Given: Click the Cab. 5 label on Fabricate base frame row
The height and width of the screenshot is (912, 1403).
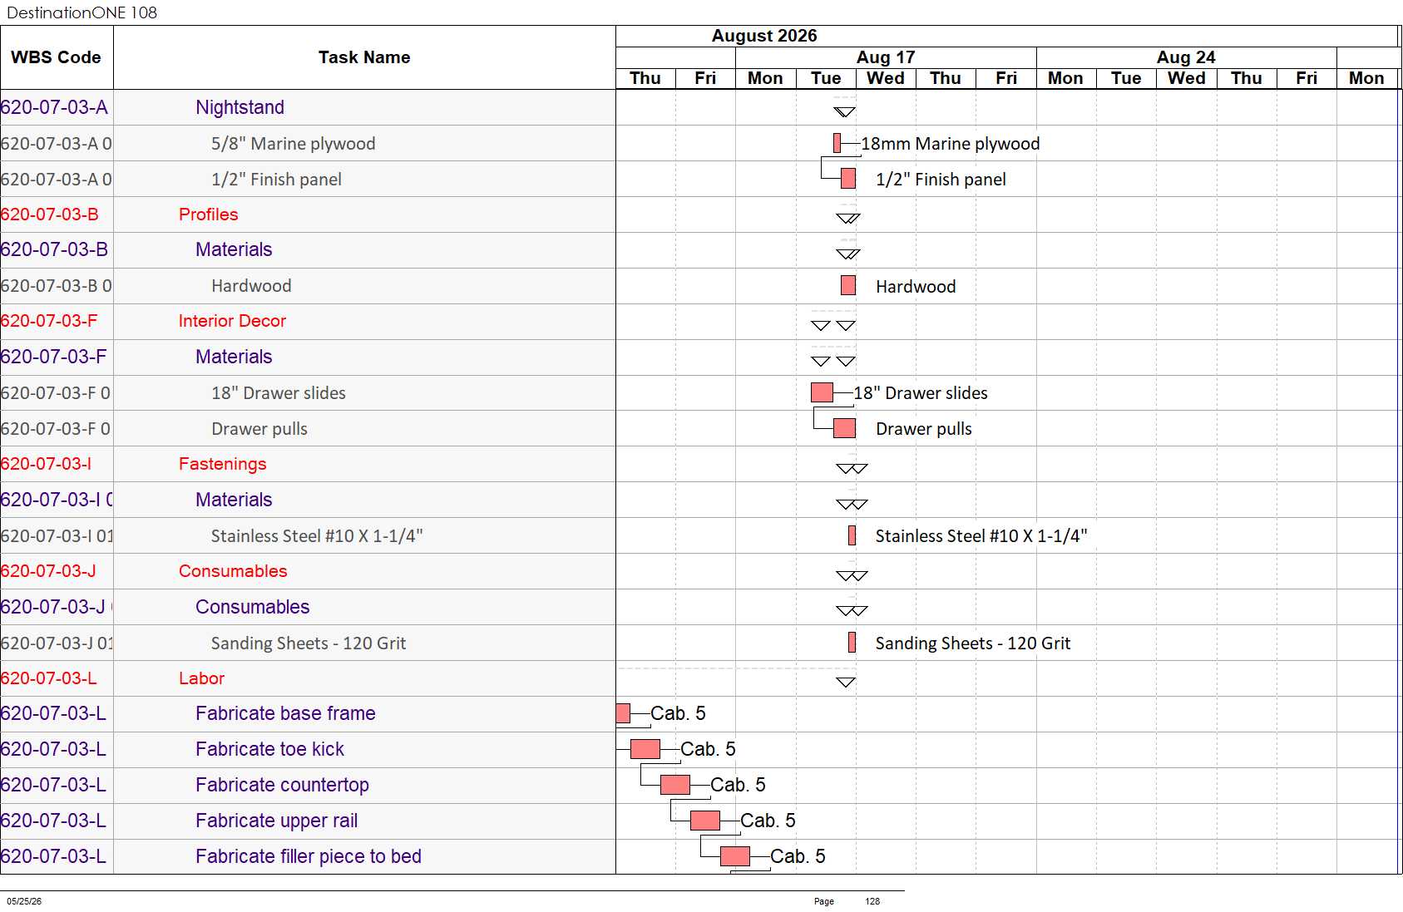Looking at the screenshot, I should click(x=678, y=713).
